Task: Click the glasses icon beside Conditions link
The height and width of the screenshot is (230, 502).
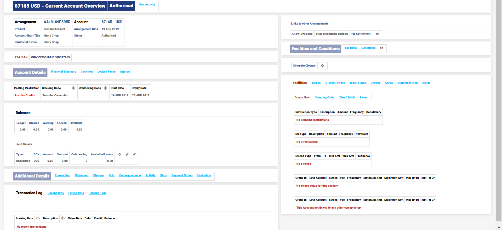Action: (x=381, y=48)
